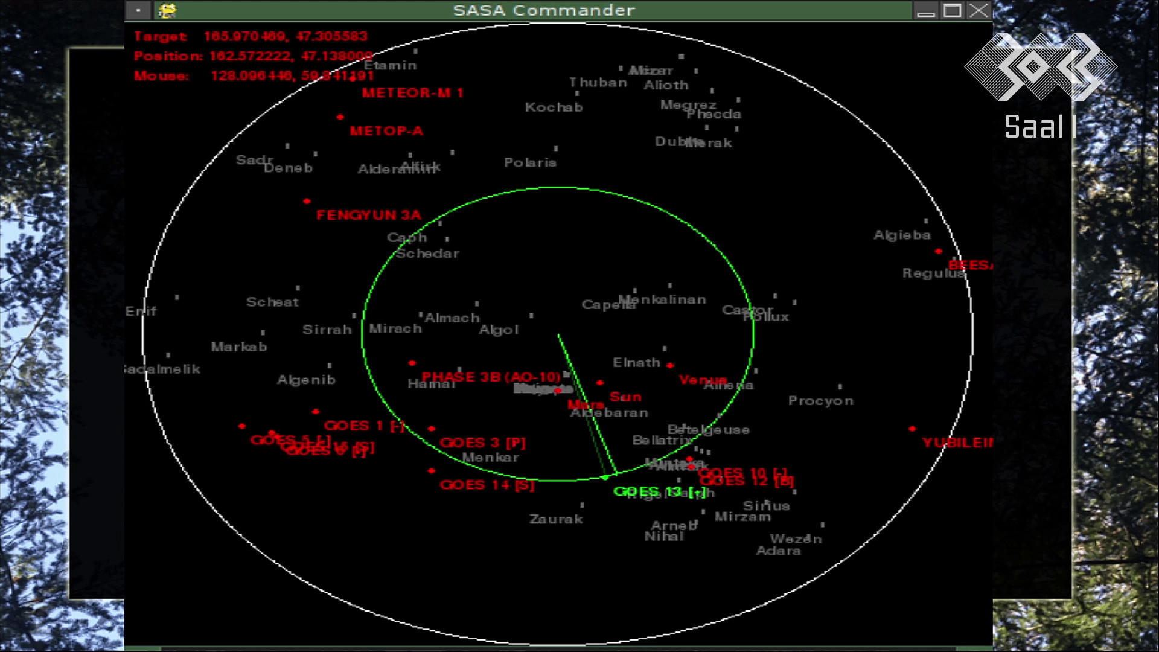Click the Algenib star label
This screenshot has height=652, width=1159.
pos(306,380)
